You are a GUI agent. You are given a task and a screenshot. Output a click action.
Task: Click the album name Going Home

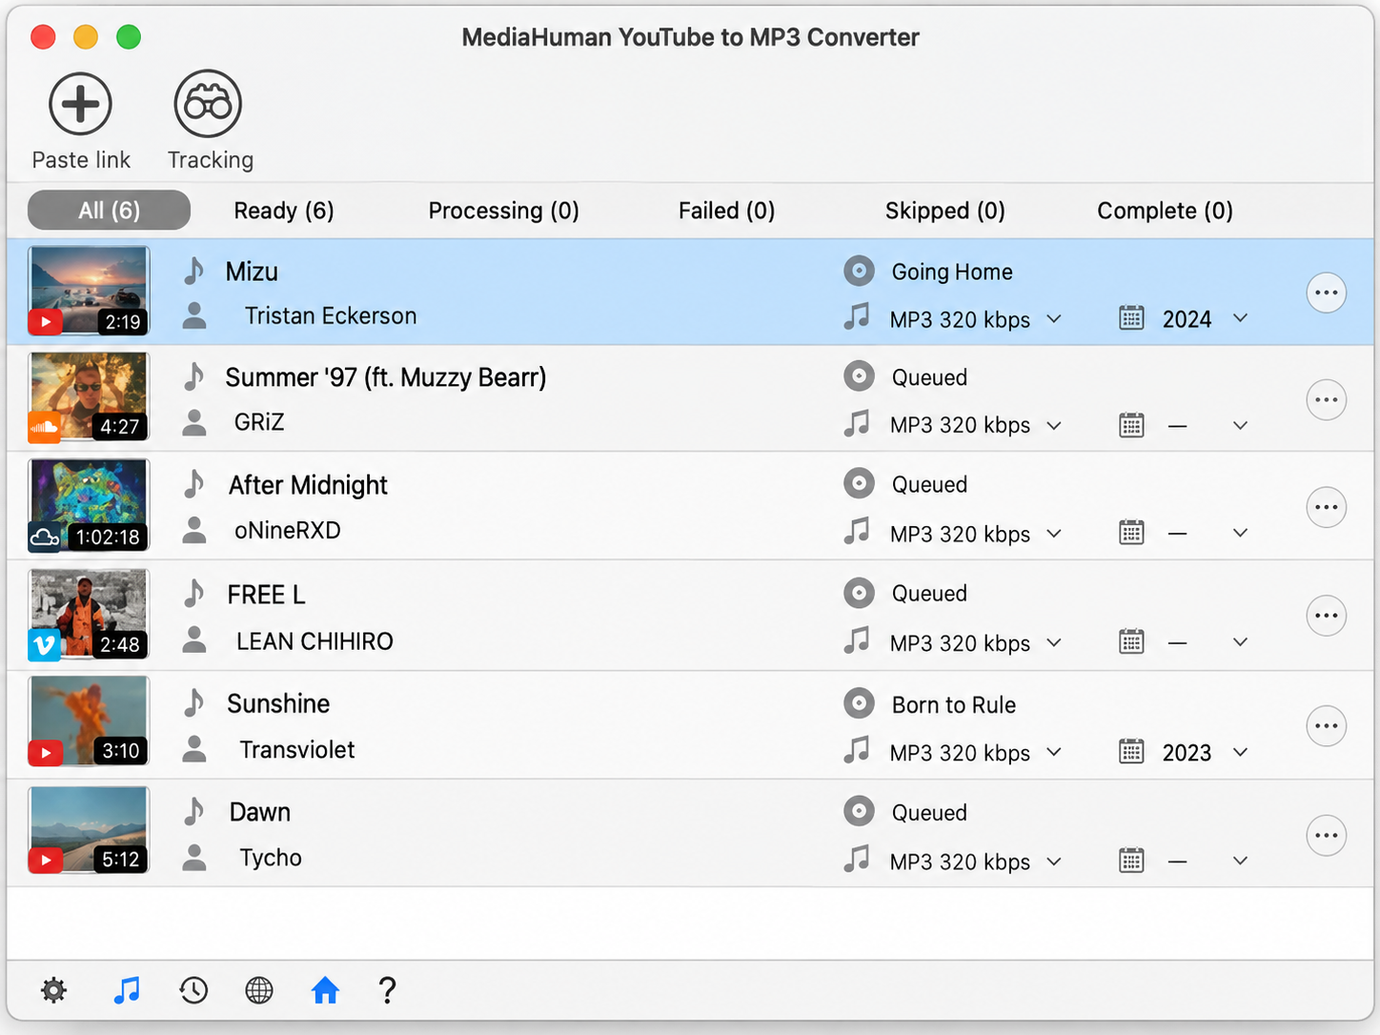[x=952, y=272]
